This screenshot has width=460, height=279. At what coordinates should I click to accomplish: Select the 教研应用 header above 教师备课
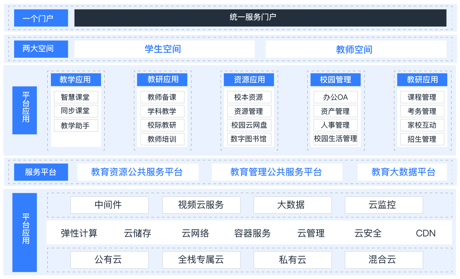163,80
